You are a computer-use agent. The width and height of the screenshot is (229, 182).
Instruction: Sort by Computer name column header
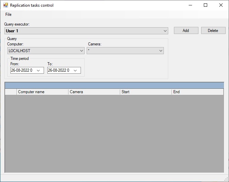[42, 92]
